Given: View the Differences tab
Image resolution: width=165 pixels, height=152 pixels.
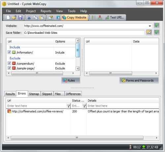Looking at the screenshot, I should pyautogui.click(x=73, y=94).
